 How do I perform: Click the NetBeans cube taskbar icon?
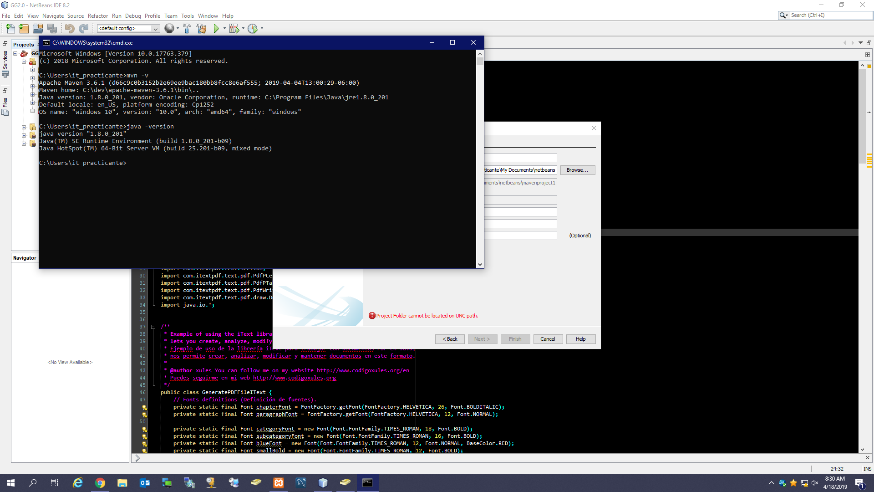pyautogui.click(x=323, y=483)
